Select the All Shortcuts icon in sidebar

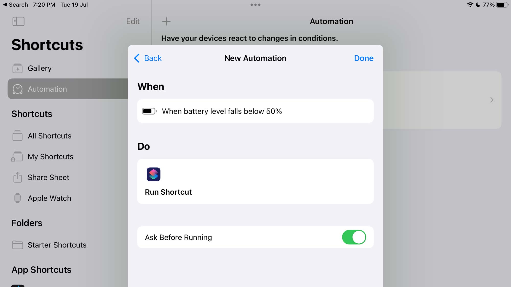pyautogui.click(x=18, y=136)
